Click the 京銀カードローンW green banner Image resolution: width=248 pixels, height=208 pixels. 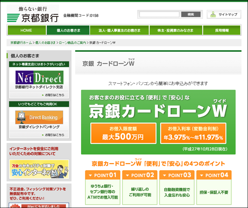tap(158, 122)
